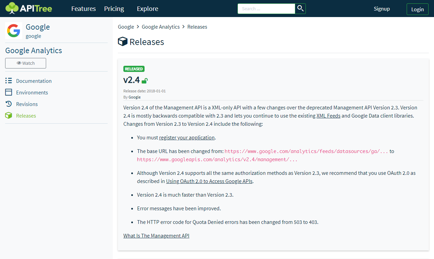Click the Environments window icon

pyautogui.click(x=9, y=92)
